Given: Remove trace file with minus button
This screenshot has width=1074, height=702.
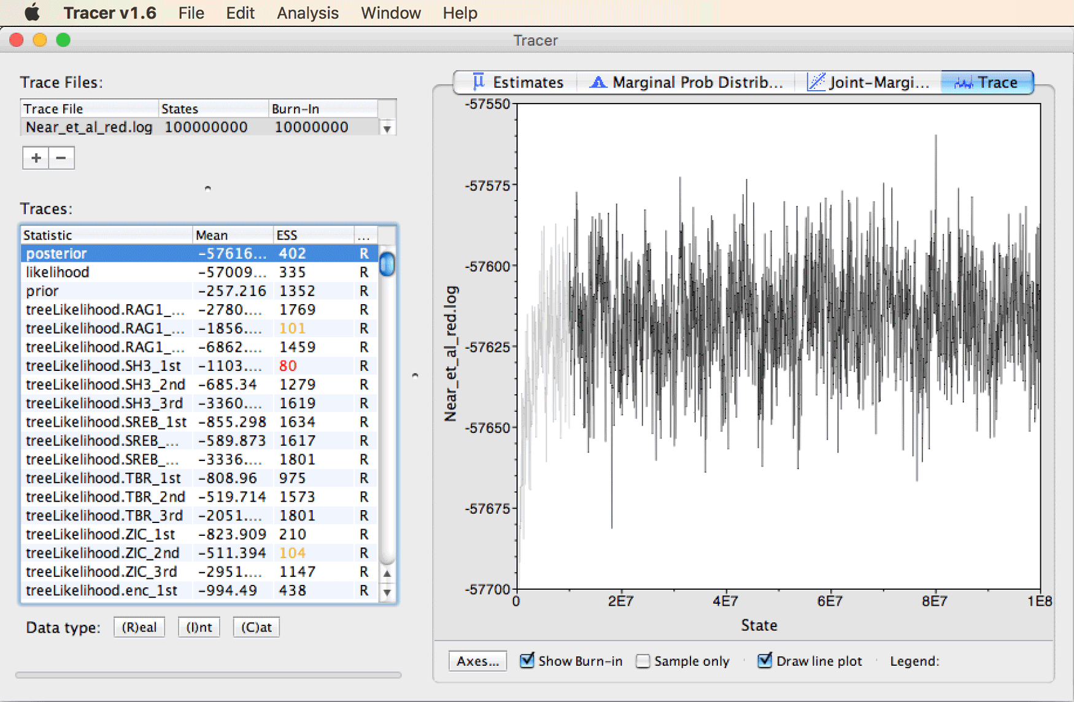Looking at the screenshot, I should coord(61,158).
